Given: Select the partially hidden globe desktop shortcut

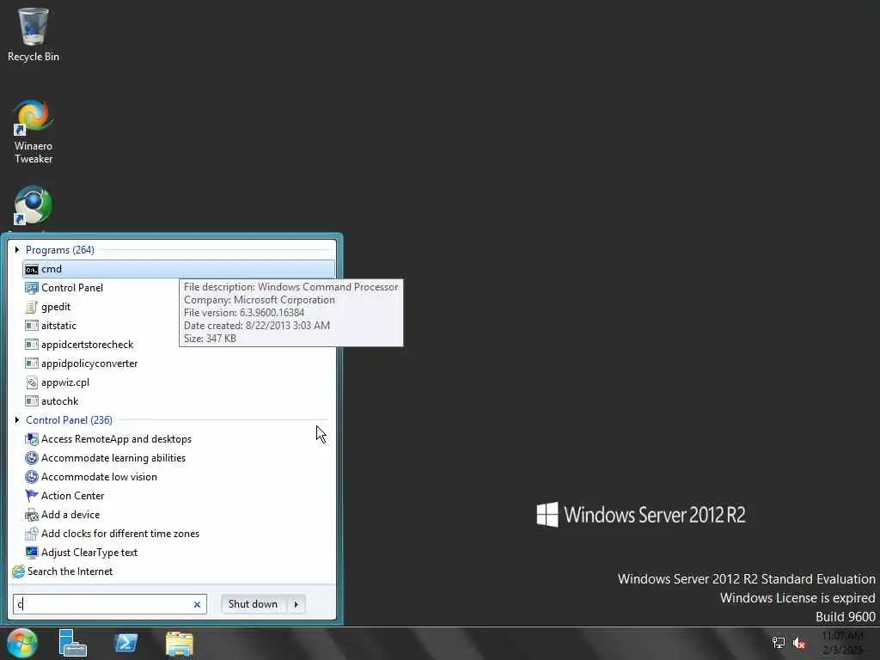Looking at the screenshot, I should pos(34,206).
